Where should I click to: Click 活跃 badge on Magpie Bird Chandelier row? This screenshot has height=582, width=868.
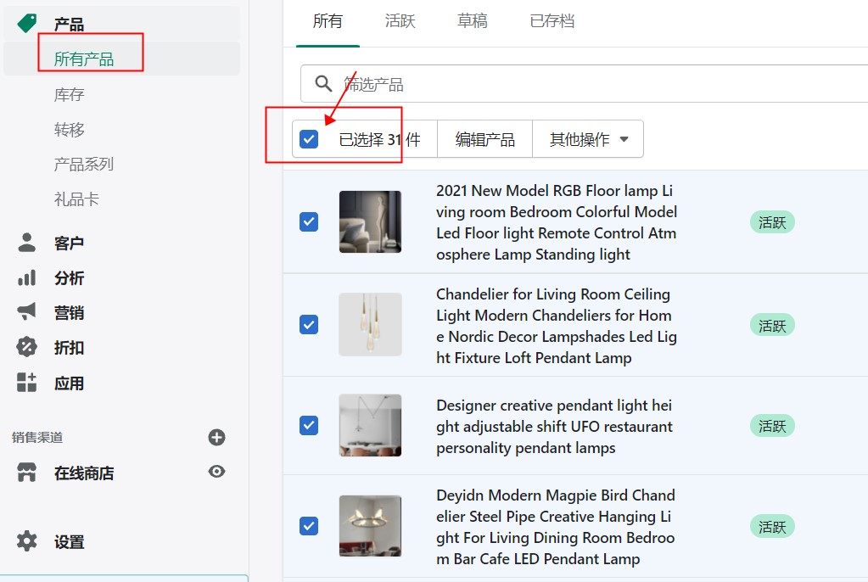(772, 527)
